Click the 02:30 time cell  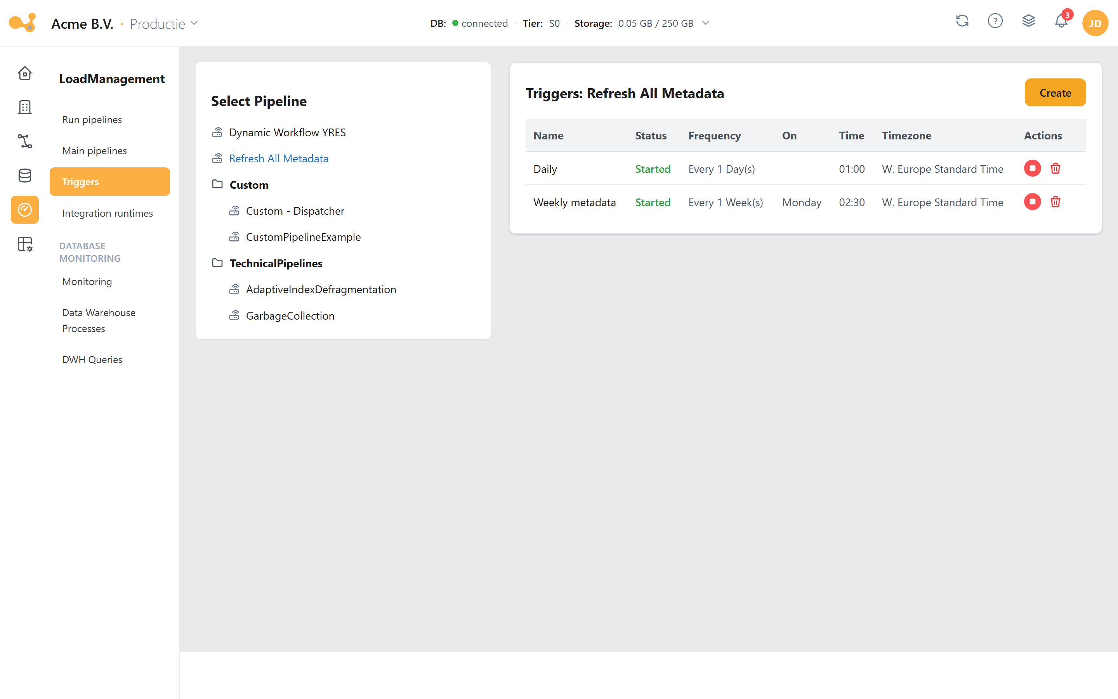pos(851,202)
